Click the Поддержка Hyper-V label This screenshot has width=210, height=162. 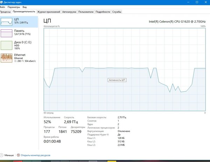click(x=98, y=135)
